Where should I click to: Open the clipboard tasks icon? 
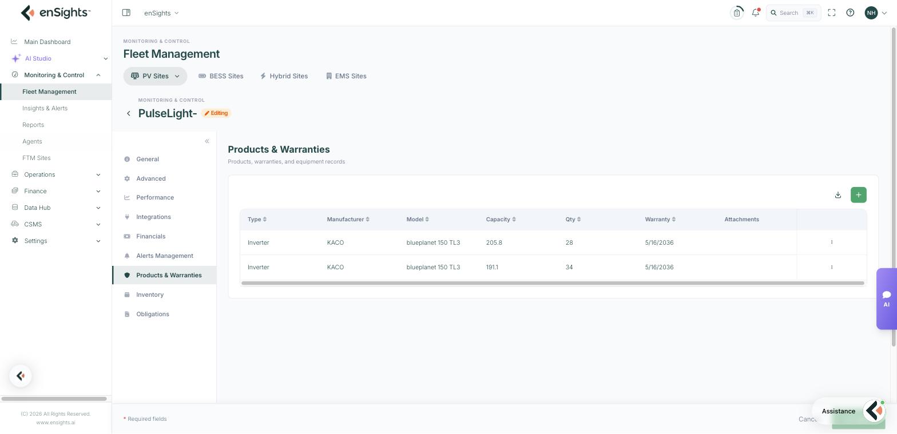[x=737, y=13]
